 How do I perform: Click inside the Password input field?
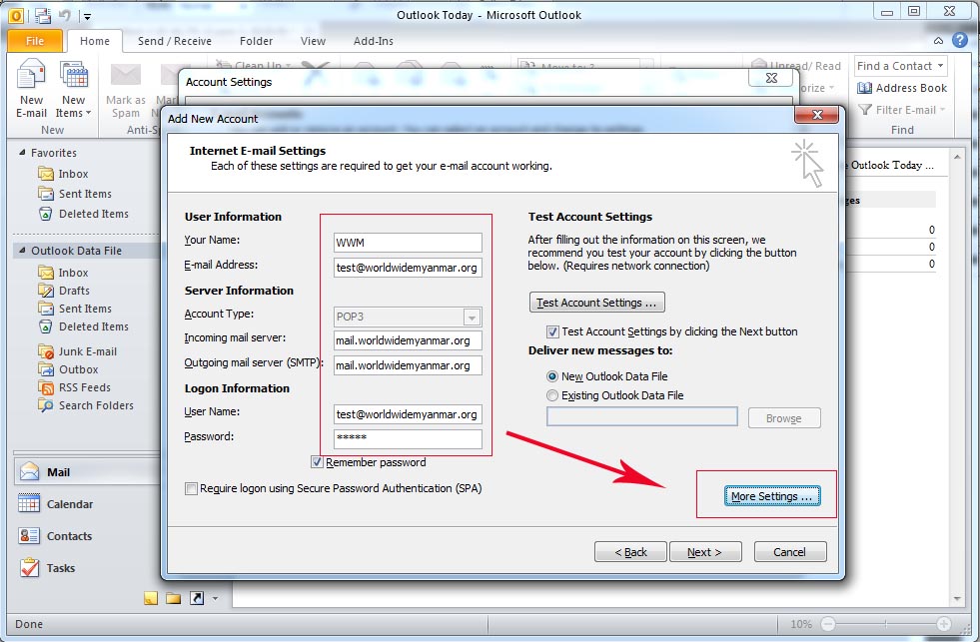pos(407,438)
